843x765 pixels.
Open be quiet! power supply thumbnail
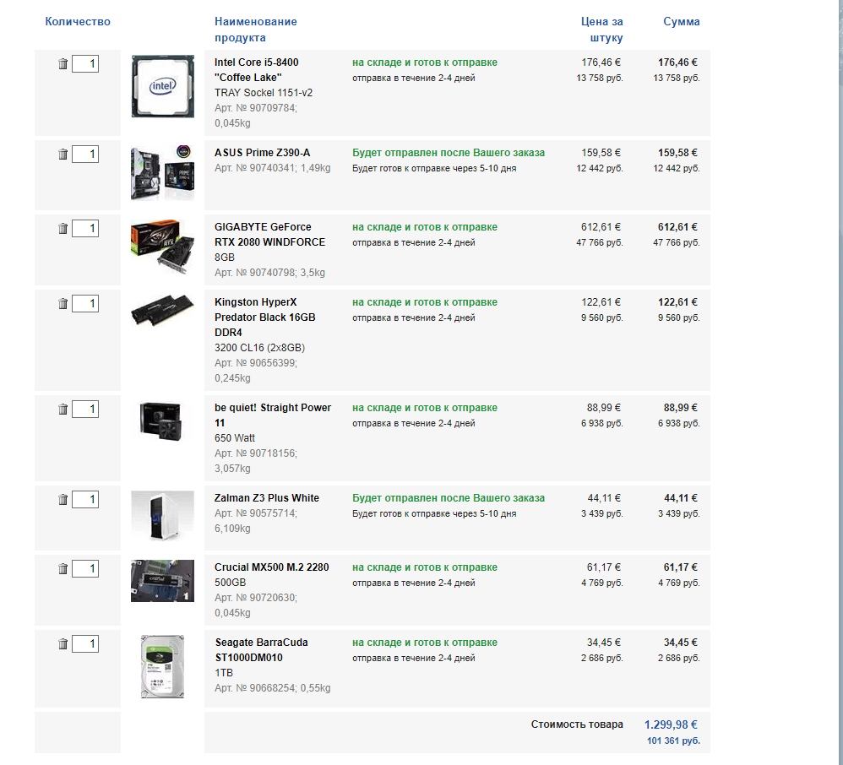tap(161, 421)
